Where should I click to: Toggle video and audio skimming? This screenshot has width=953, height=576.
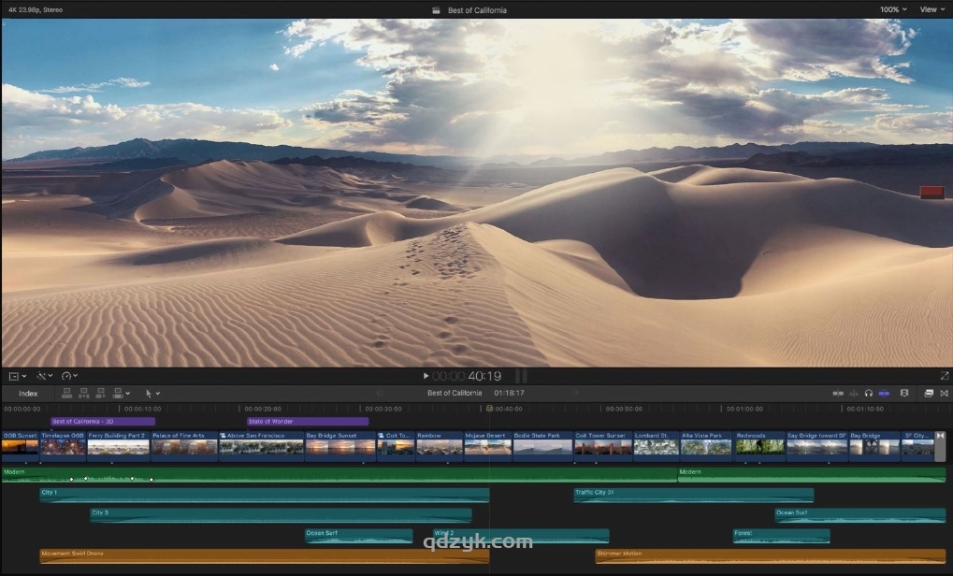point(838,394)
